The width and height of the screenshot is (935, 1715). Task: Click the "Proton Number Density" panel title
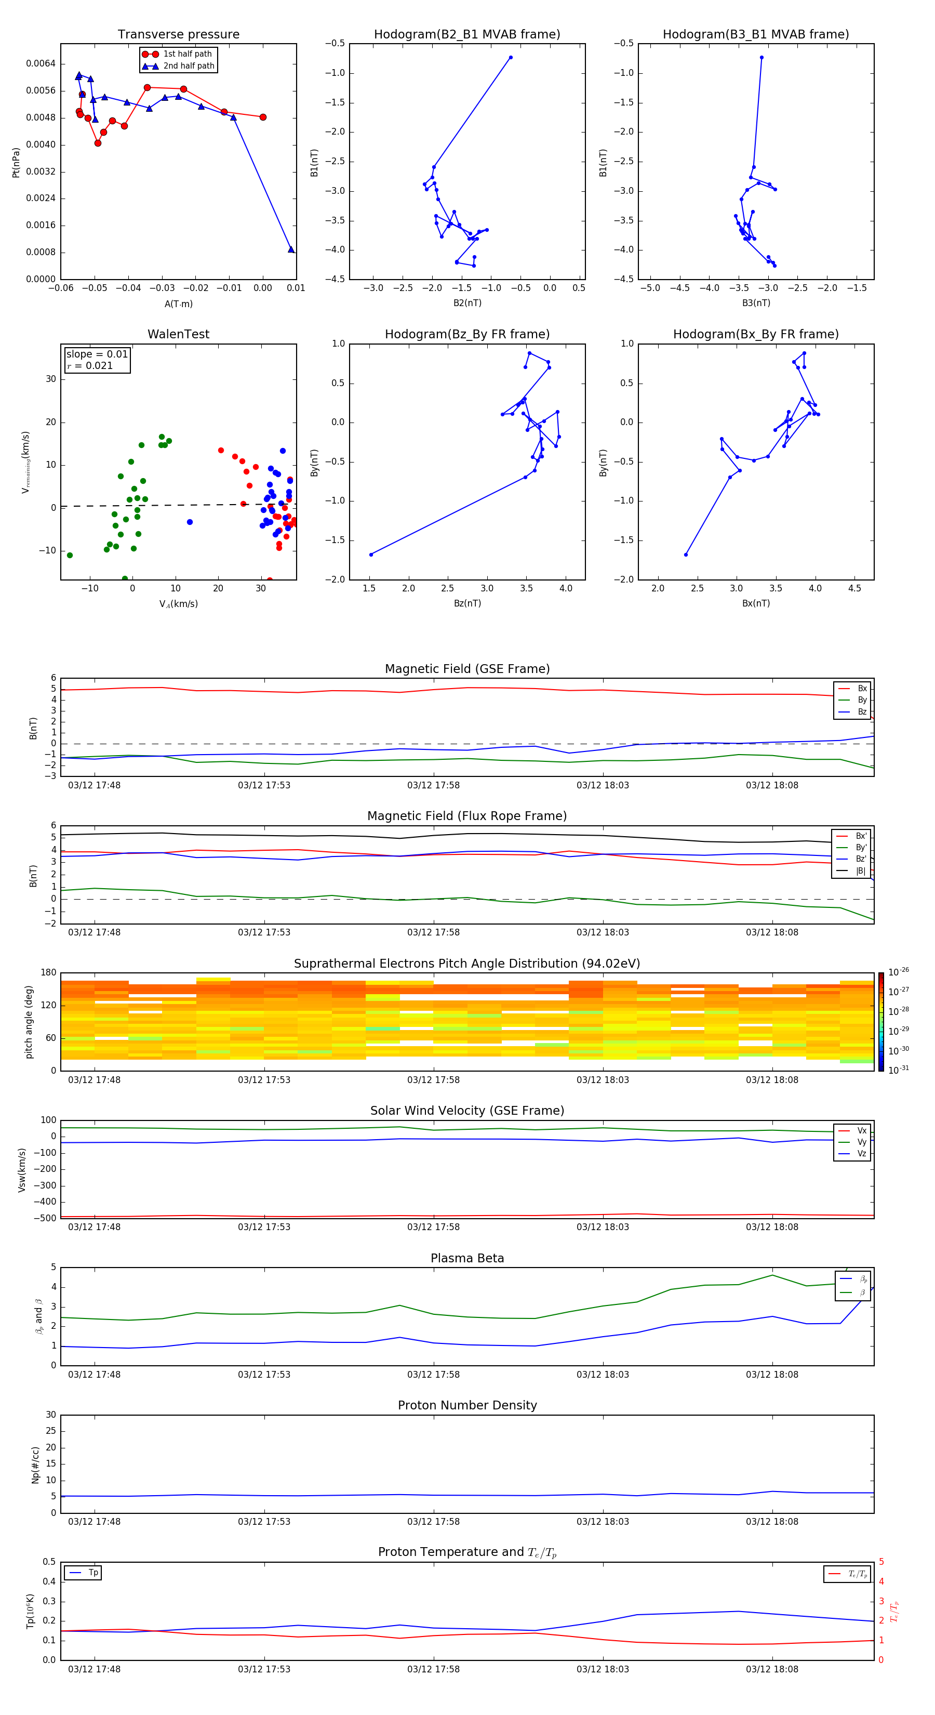[467, 1405]
